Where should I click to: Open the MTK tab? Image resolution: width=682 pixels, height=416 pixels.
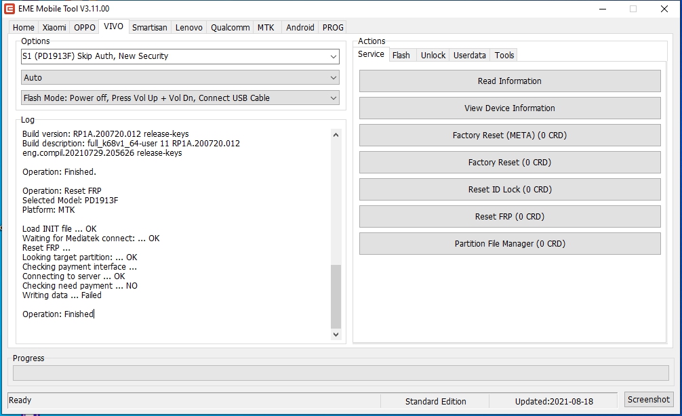pyautogui.click(x=266, y=27)
